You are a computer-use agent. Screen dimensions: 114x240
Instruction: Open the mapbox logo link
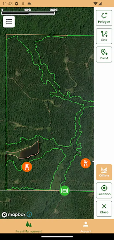tap(14, 215)
